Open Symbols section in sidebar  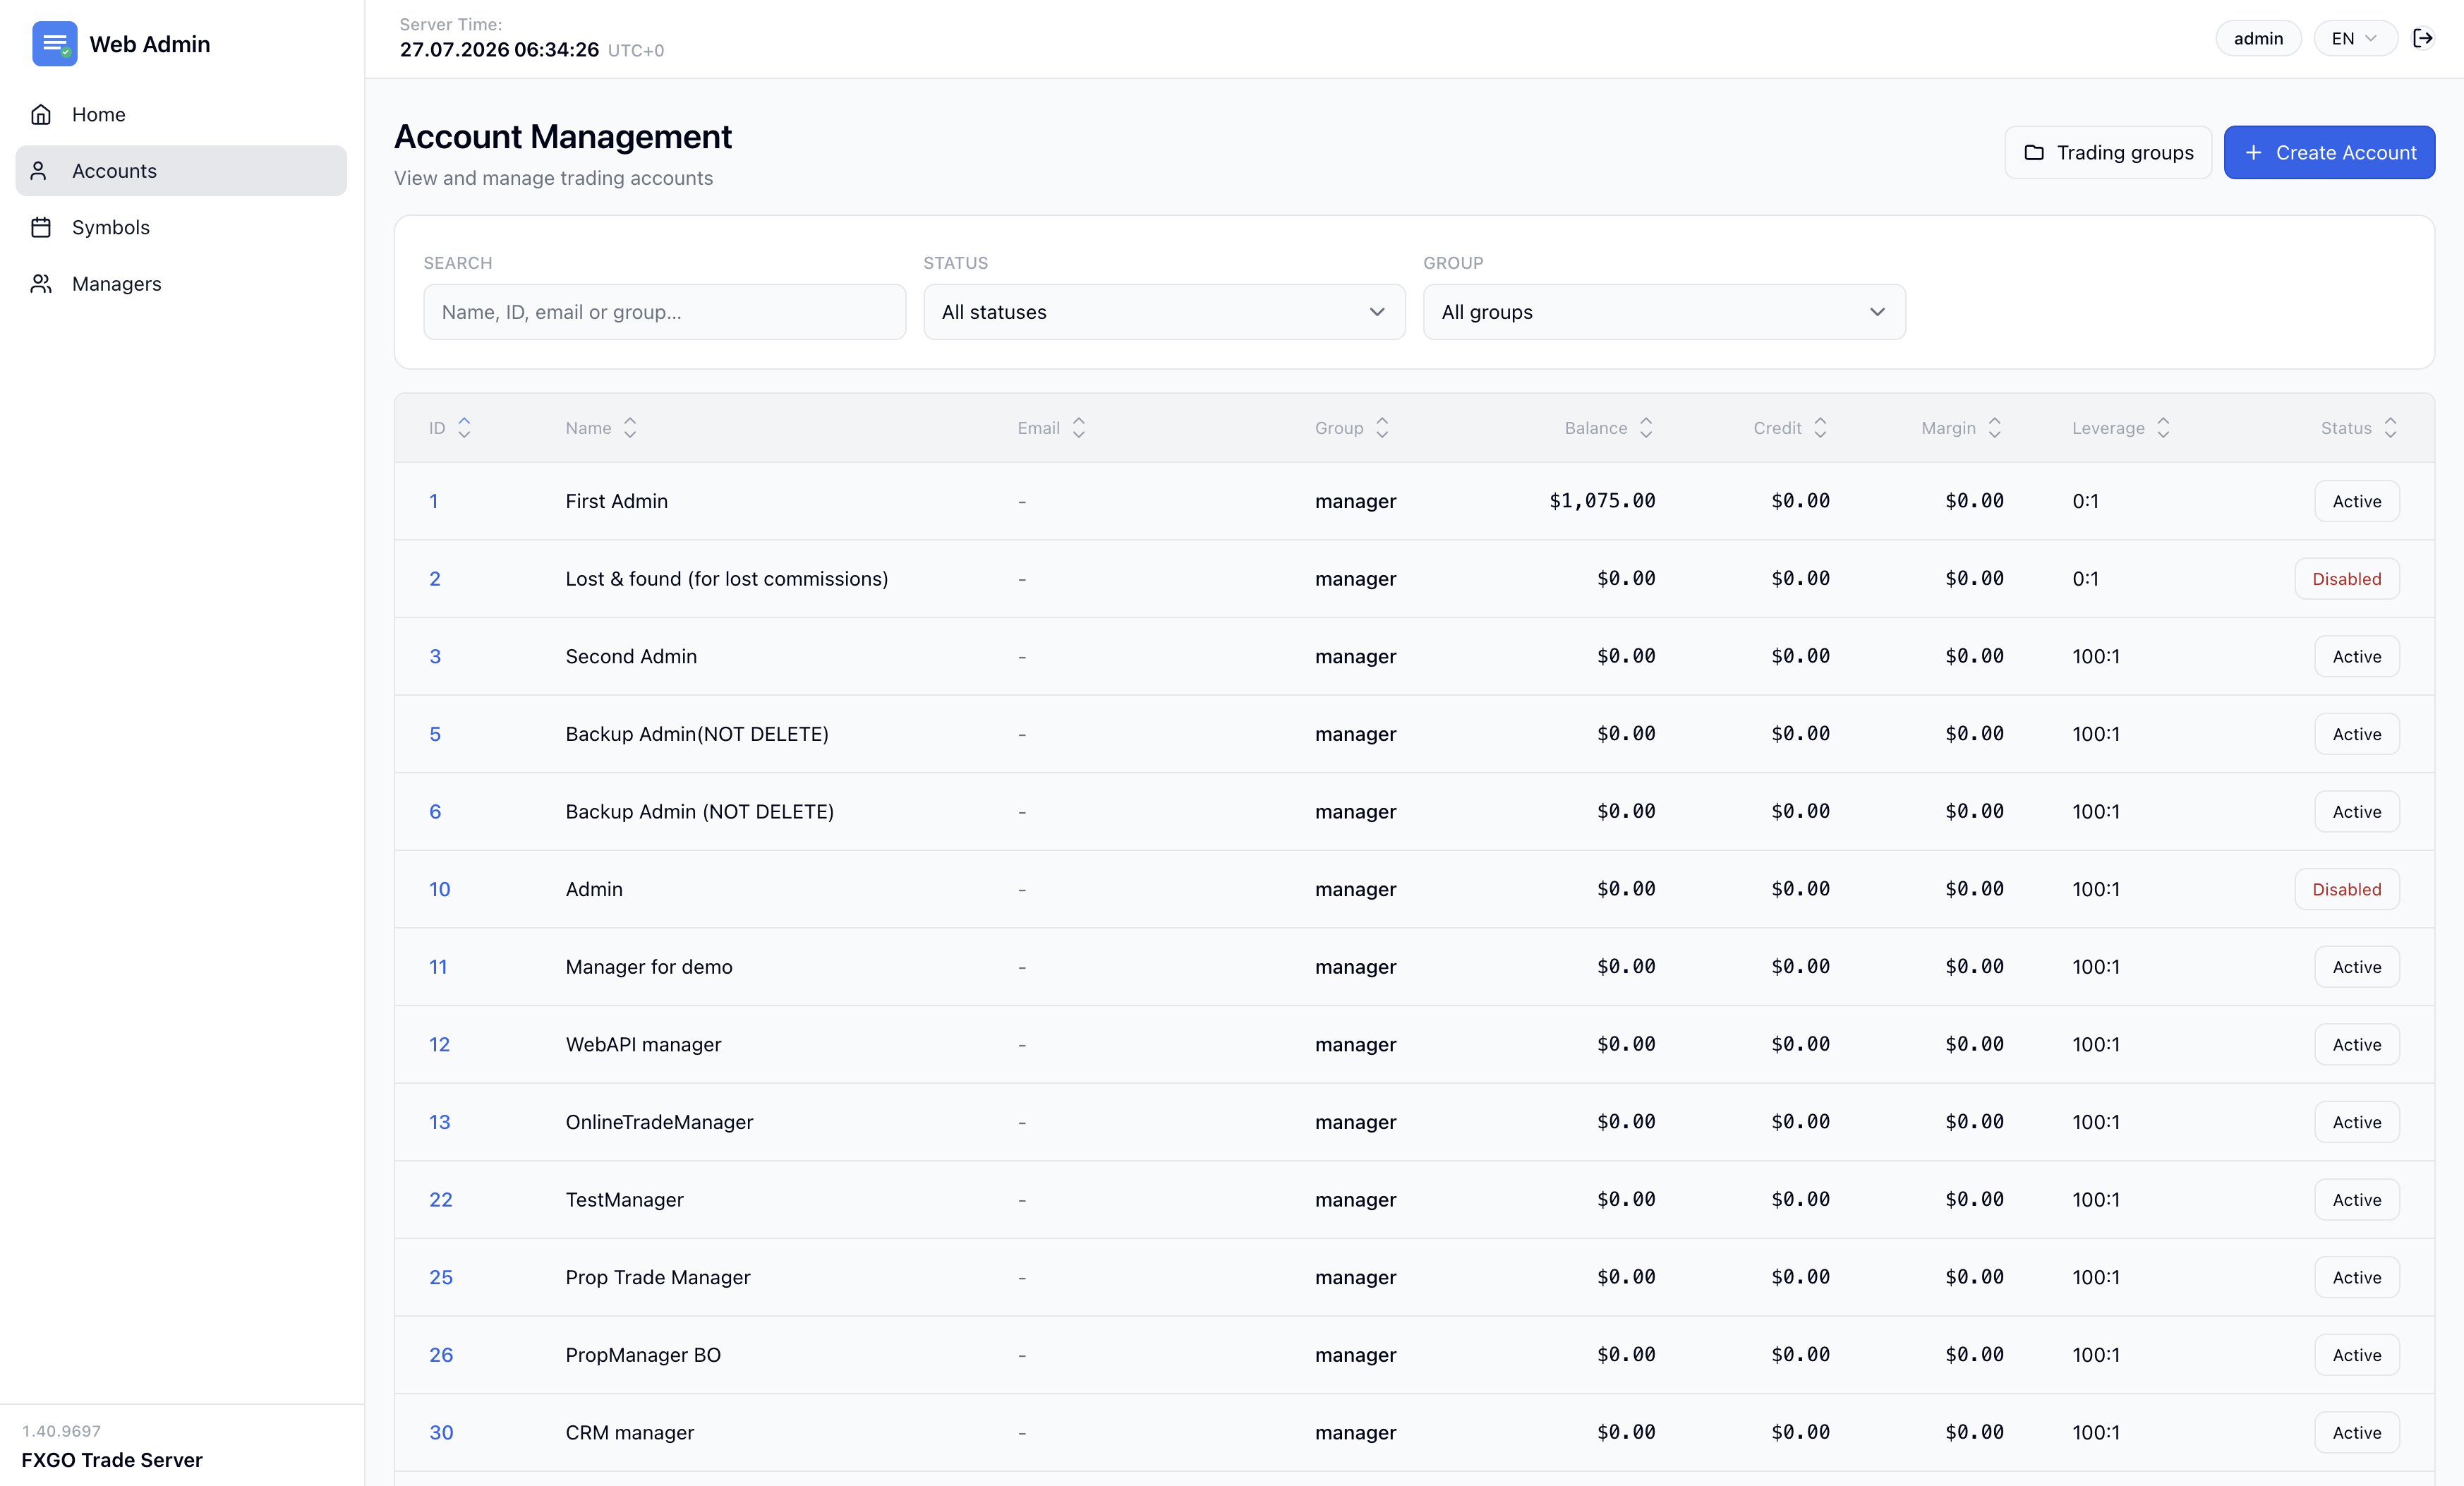point(181,227)
